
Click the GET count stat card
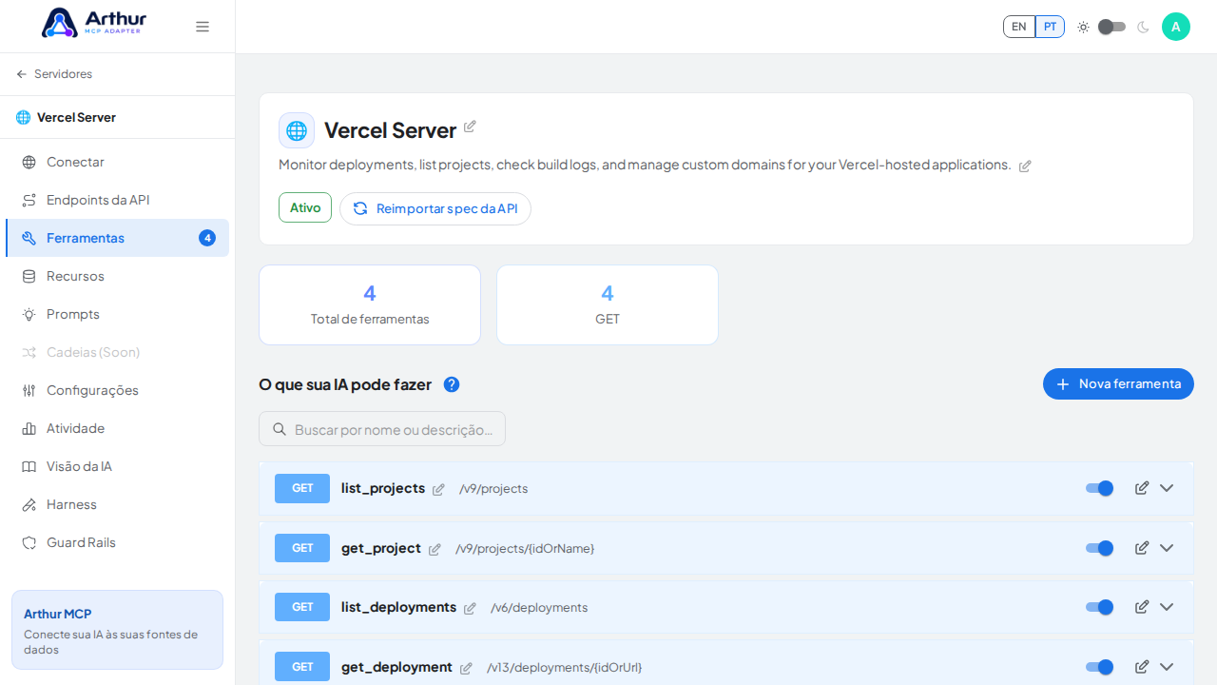608,304
